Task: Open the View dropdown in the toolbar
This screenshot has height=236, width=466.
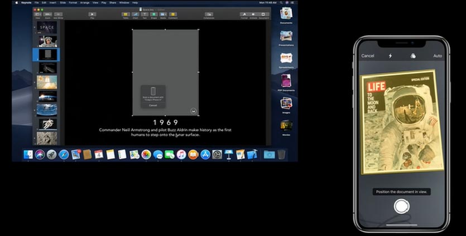Action: 38,14
